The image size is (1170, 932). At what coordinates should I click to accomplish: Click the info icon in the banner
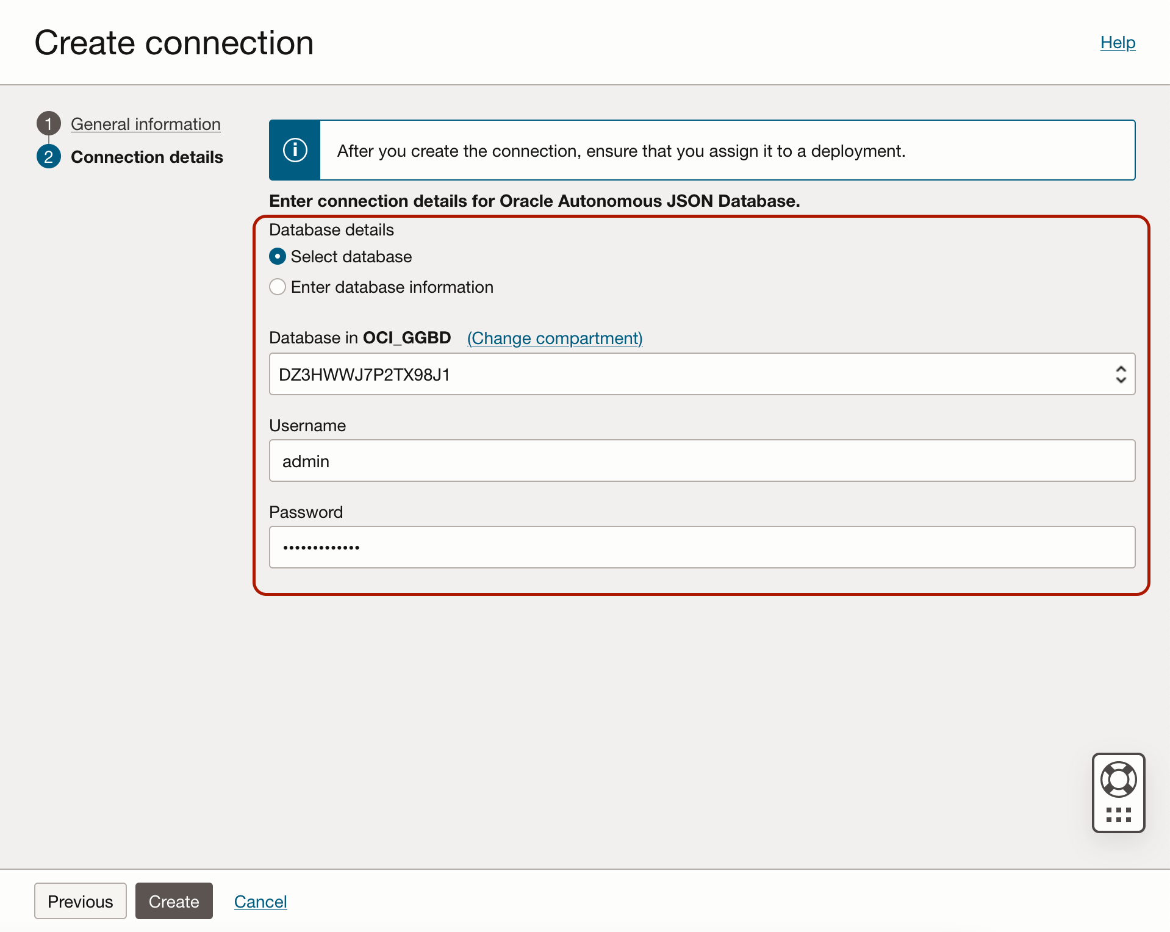[x=295, y=150]
